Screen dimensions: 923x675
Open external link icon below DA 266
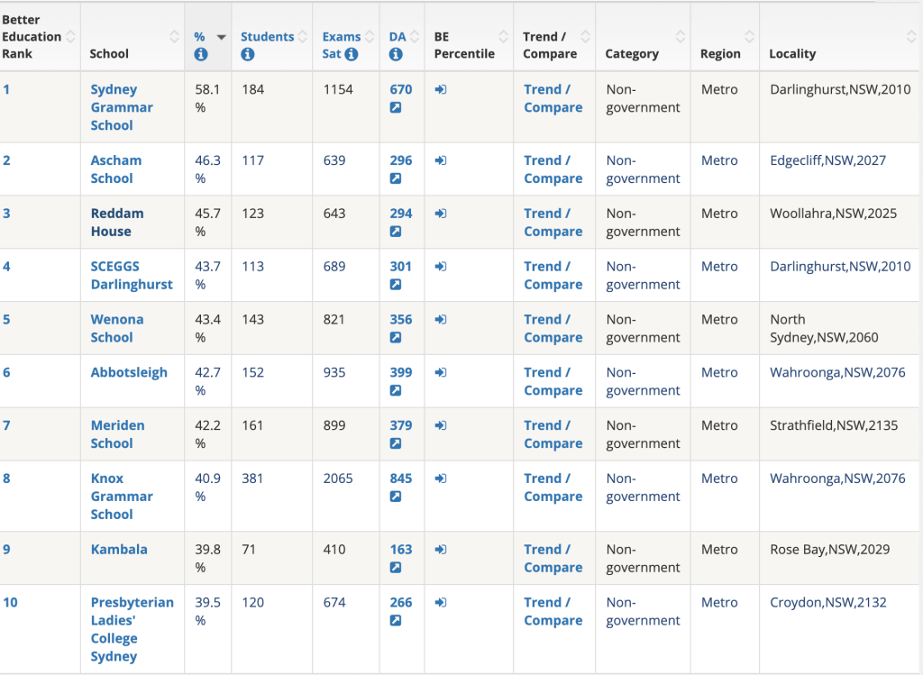click(396, 620)
